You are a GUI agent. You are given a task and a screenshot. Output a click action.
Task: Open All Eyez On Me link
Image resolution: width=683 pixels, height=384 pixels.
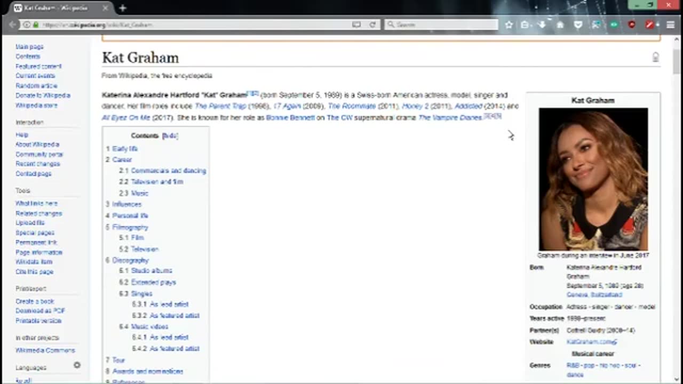(x=126, y=117)
